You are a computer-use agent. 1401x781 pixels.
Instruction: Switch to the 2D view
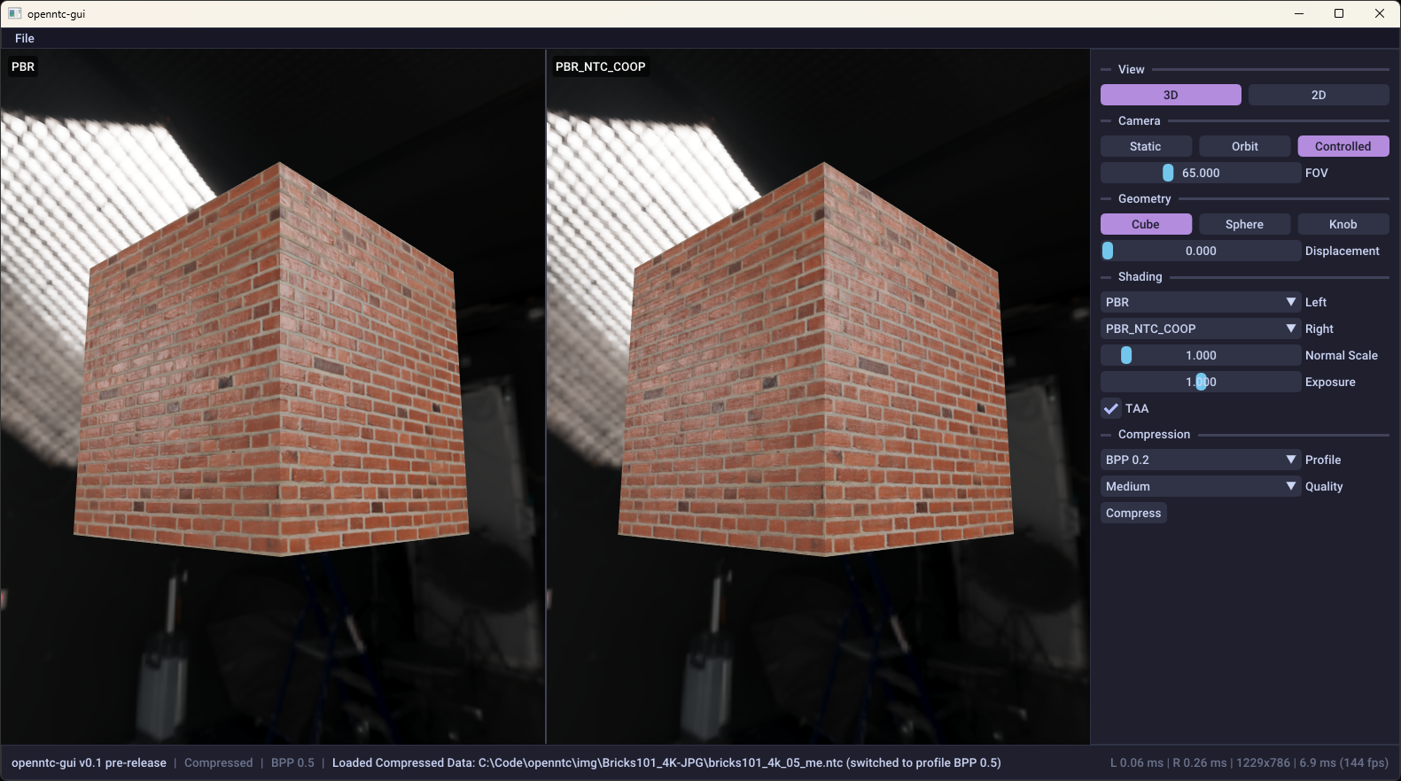click(x=1319, y=95)
